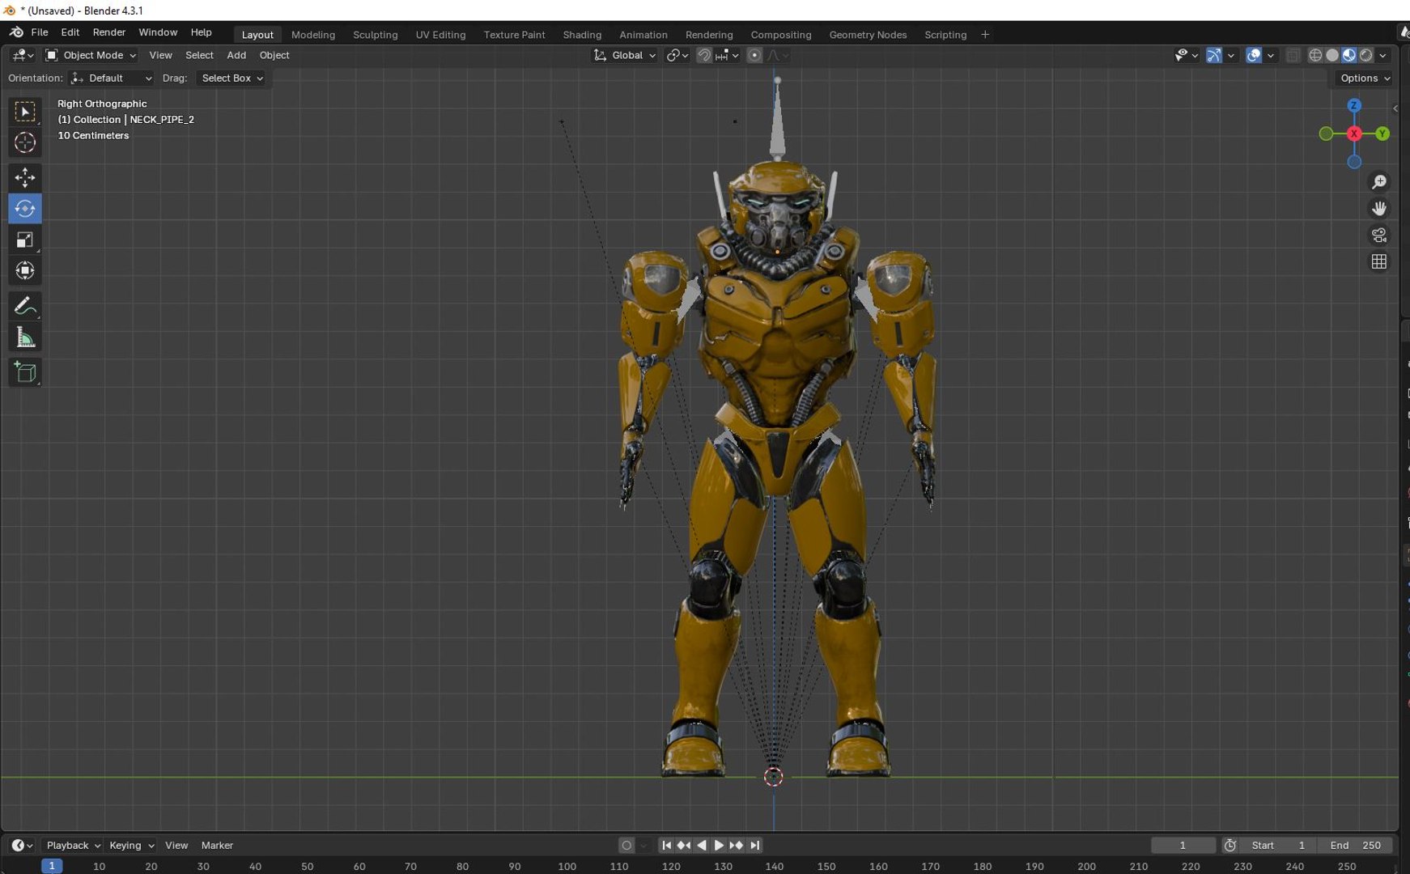Image resolution: width=1410 pixels, height=874 pixels.
Task: Open the Playback dropdown
Action: coord(73,845)
